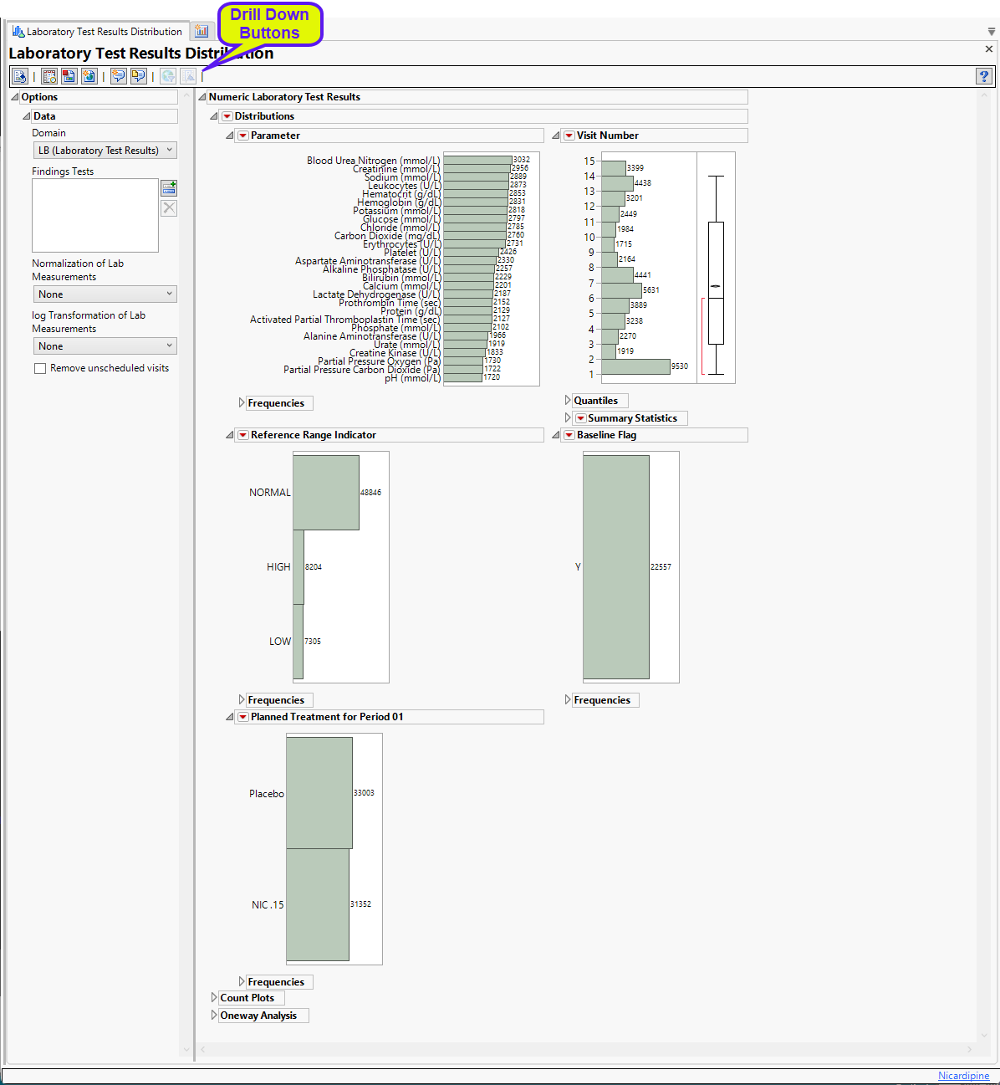1000x1085 pixels.
Task: Click the red-square window toolbar icon
Action: [69, 76]
